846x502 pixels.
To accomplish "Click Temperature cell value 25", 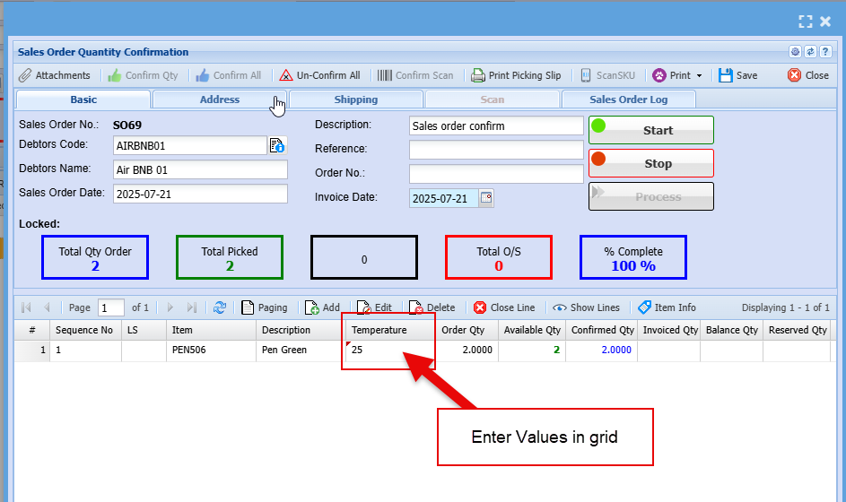I will [390, 350].
